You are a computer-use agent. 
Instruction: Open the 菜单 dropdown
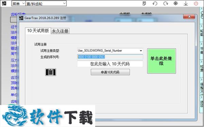pos(18,3)
